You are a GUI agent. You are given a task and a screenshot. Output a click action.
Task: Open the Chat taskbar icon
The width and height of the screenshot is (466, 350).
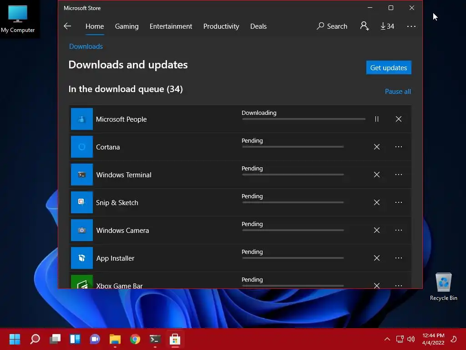95,339
